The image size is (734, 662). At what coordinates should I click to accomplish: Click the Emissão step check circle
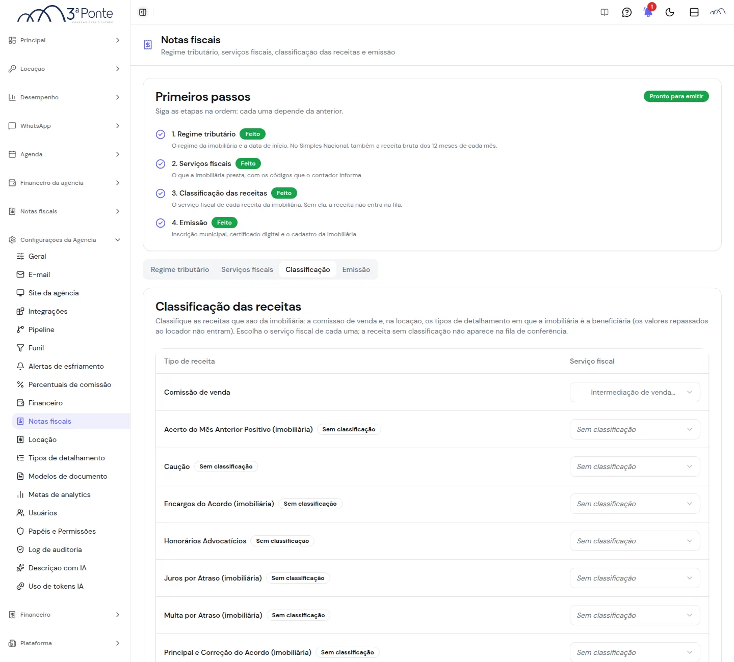click(161, 223)
